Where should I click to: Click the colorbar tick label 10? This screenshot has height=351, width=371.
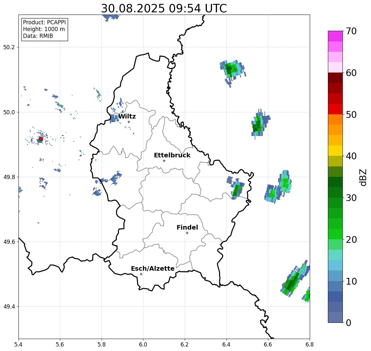[351, 281]
